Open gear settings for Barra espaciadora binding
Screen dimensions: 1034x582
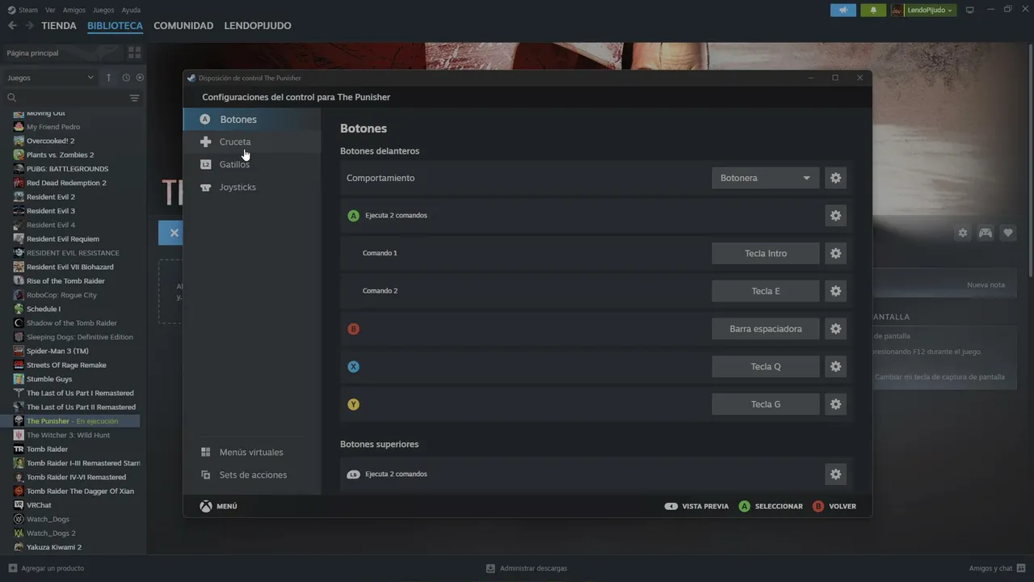tap(835, 329)
